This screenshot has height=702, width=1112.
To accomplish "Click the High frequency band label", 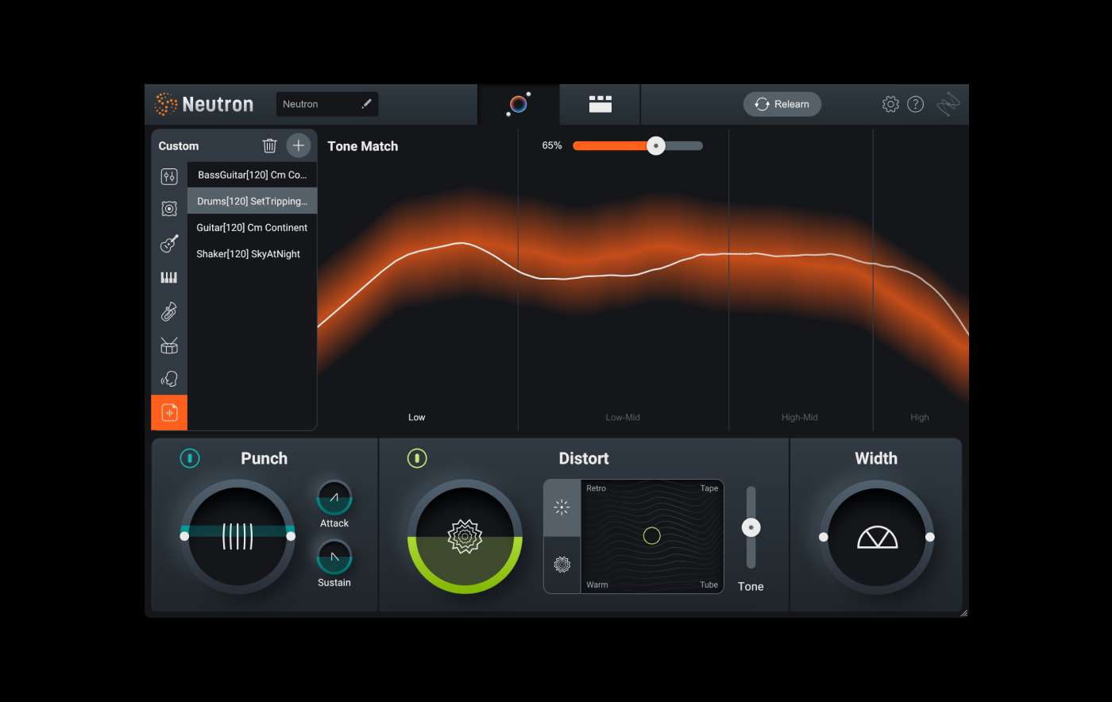I will click(x=920, y=417).
